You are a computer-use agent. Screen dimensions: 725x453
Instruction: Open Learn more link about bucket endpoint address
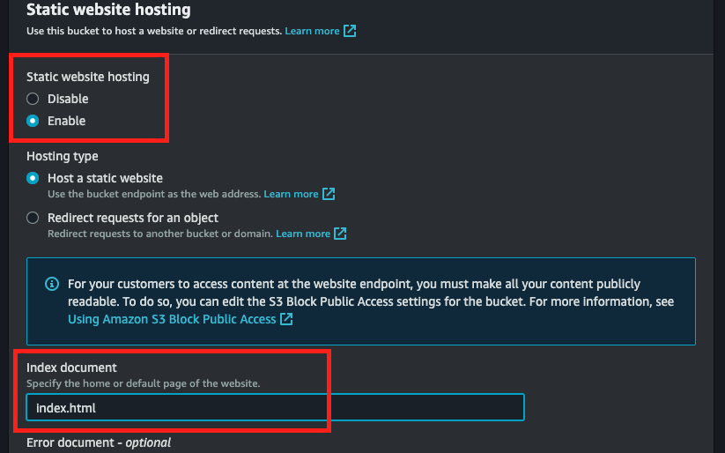tap(291, 194)
